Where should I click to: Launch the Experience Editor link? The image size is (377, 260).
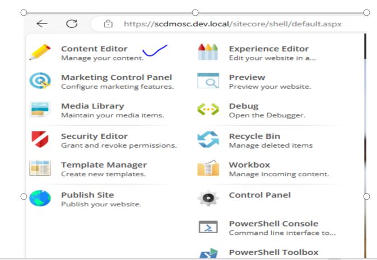pyautogui.click(x=269, y=49)
